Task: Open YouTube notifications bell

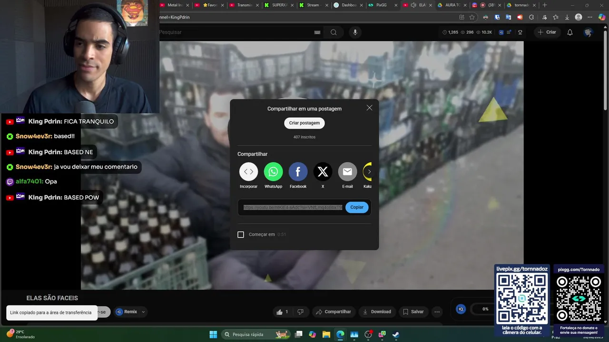Action: pos(570,32)
